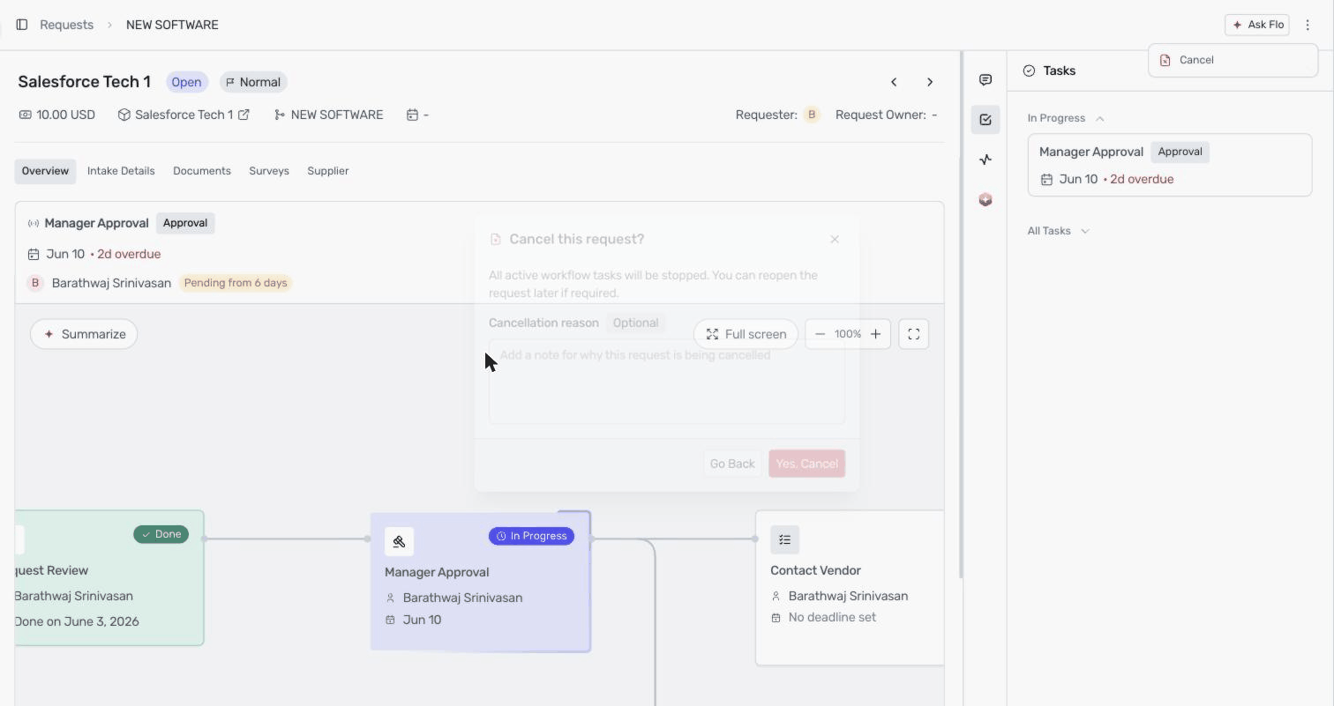This screenshot has width=1334, height=706.
Task: Click the Summarize button
Action: pos(84,334)
